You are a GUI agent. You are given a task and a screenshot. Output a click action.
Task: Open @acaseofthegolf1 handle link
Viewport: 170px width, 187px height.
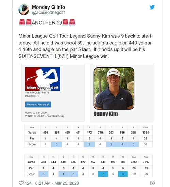pos(49,12)
